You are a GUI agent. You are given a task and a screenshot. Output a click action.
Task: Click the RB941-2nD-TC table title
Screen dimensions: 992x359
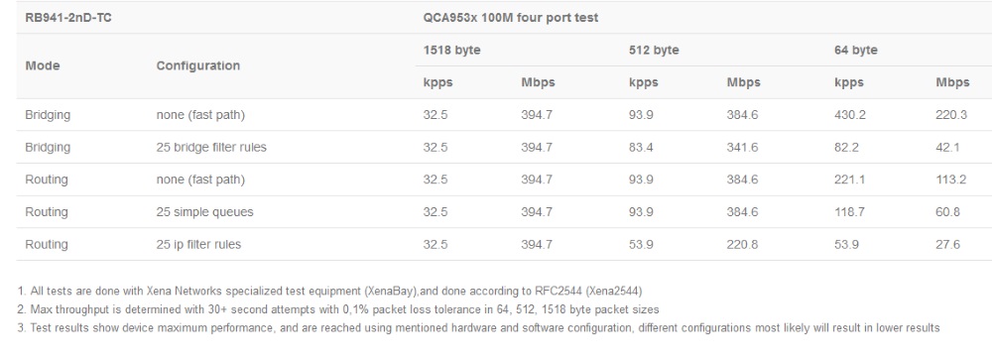click(68, 18)
